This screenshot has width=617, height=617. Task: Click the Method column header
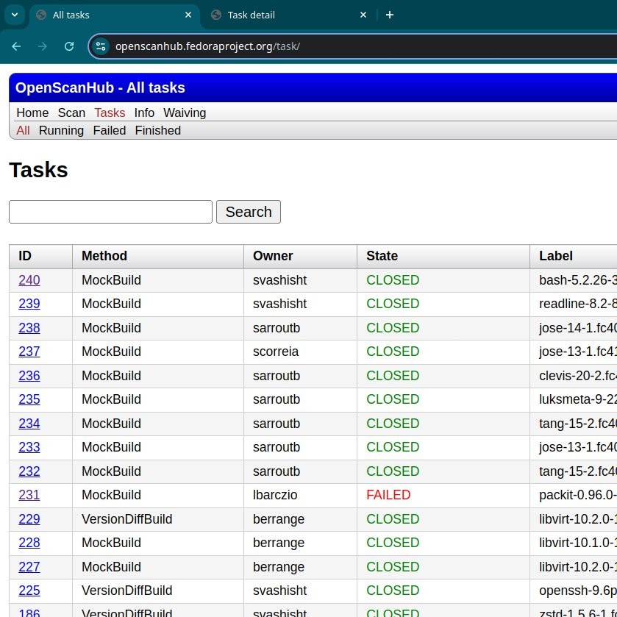pos(158,256)
